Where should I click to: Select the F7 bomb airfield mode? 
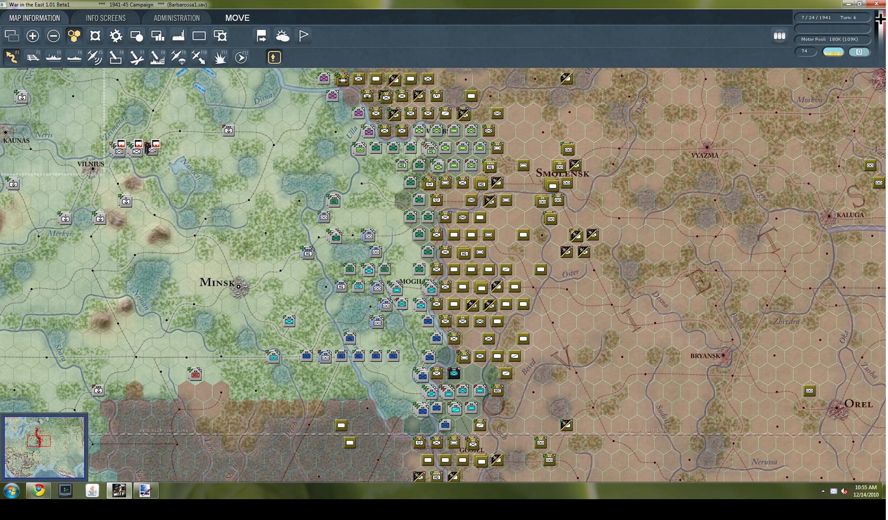(x=137, y=57)
